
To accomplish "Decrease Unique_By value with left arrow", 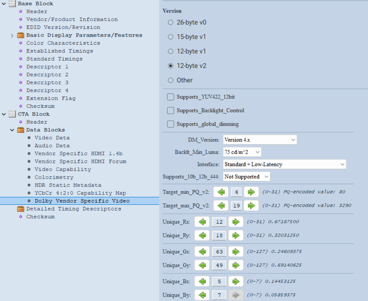I will coord(202,295).
